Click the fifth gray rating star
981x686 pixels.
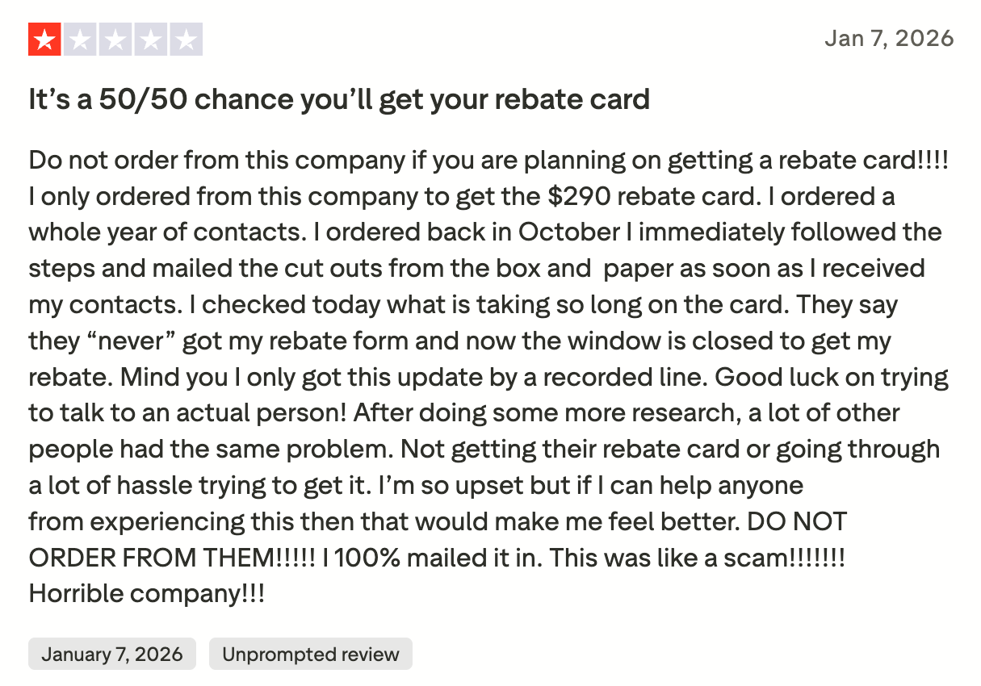tap(187, 40)
